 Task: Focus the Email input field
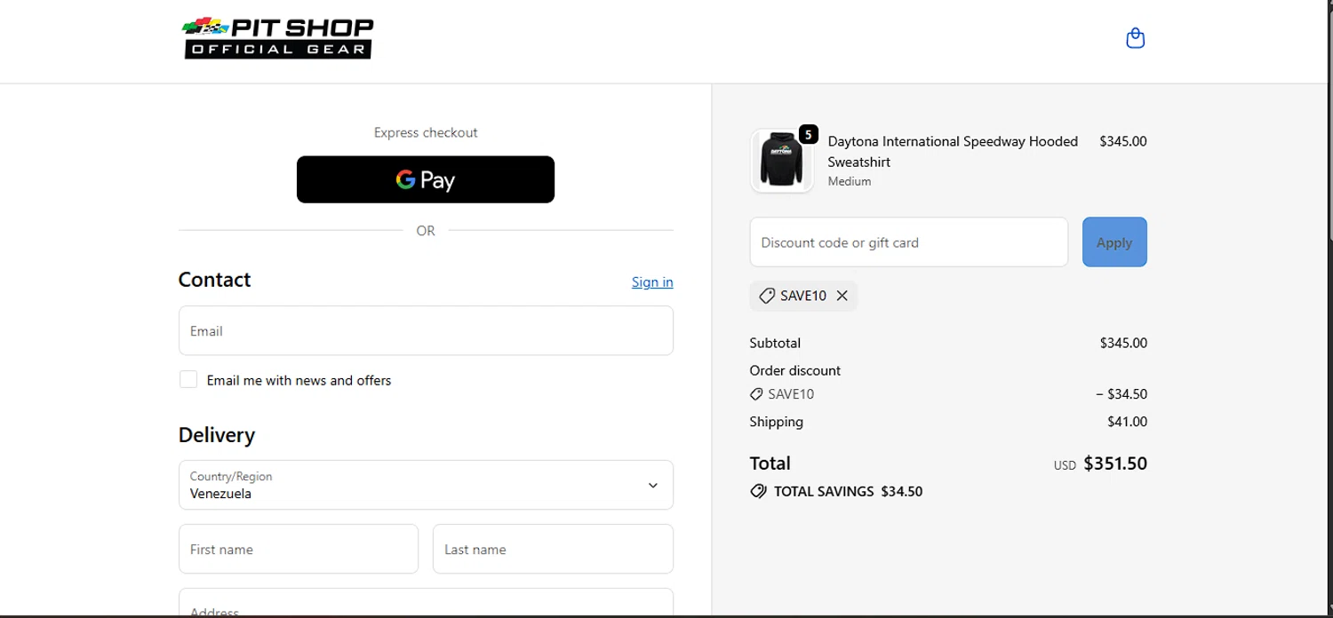click(426, 330)
